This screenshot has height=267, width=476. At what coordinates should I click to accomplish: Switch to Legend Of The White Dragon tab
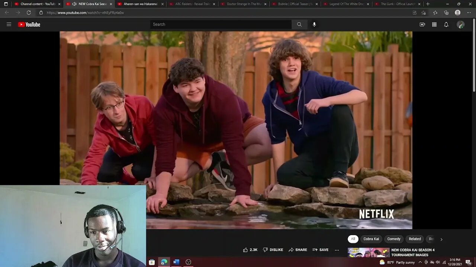coord(347,4)
